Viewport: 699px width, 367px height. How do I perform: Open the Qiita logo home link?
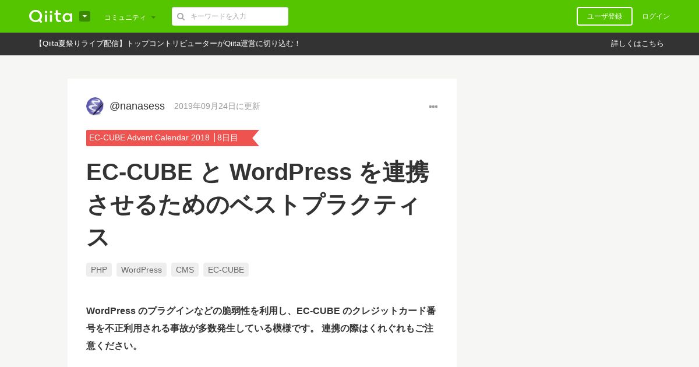click(51, 16)
